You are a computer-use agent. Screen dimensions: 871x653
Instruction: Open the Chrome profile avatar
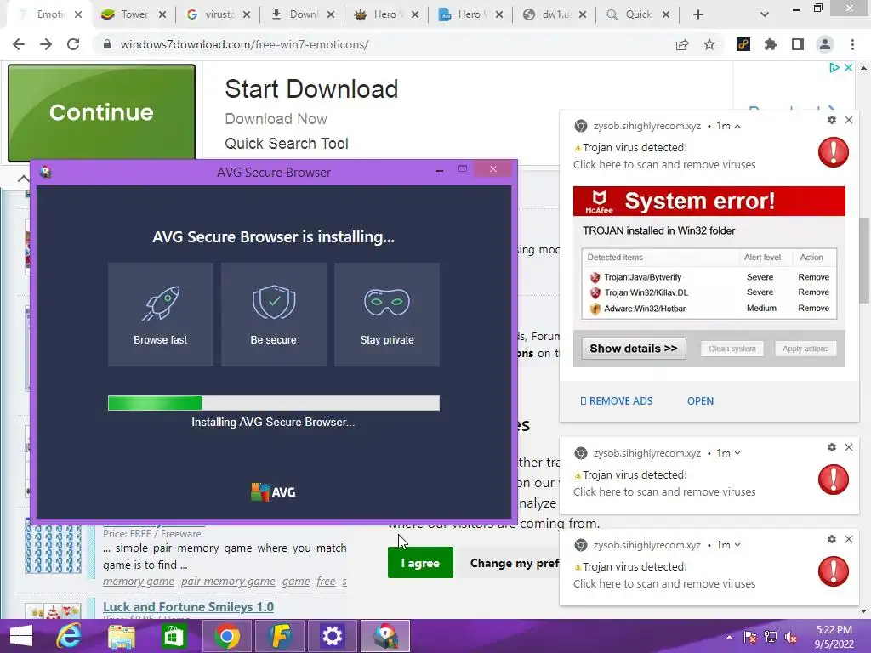point(825,44)
